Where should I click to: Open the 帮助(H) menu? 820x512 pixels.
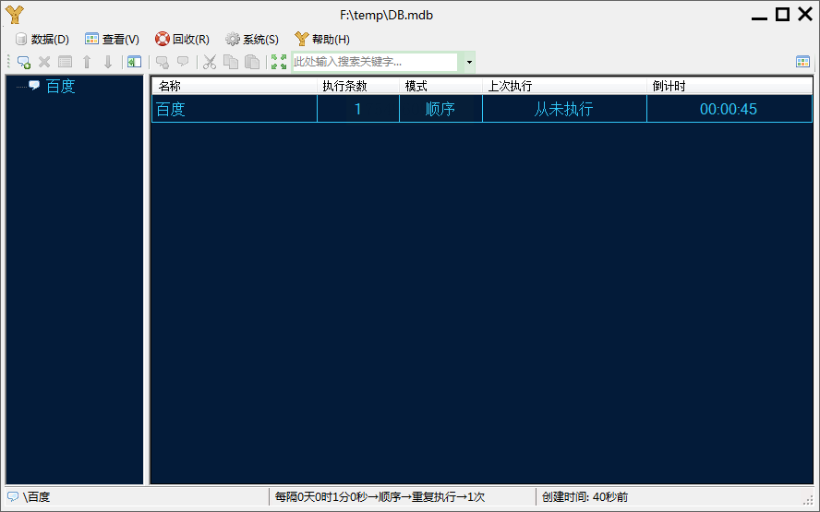coord(322,39)
